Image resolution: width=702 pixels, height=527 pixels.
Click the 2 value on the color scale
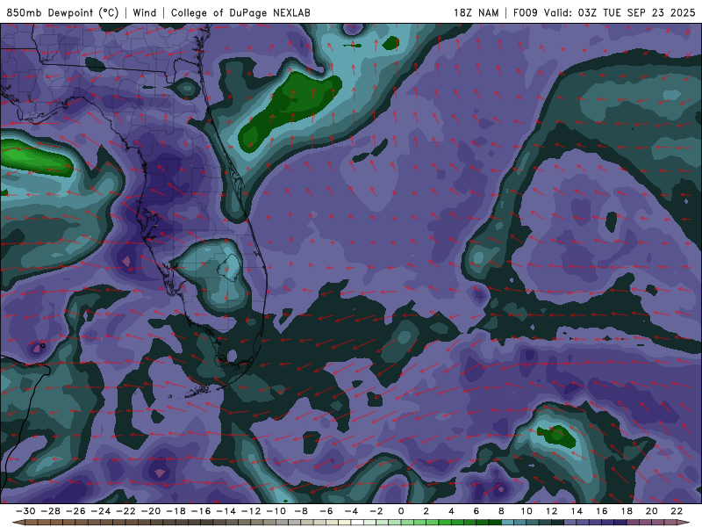click(426, 511)
